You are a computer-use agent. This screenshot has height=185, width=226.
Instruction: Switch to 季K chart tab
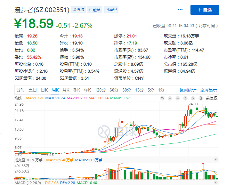(x=77, y=90)
